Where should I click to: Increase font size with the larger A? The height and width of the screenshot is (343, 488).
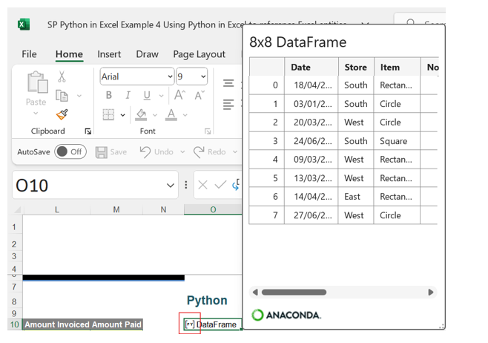pos(180,96)
